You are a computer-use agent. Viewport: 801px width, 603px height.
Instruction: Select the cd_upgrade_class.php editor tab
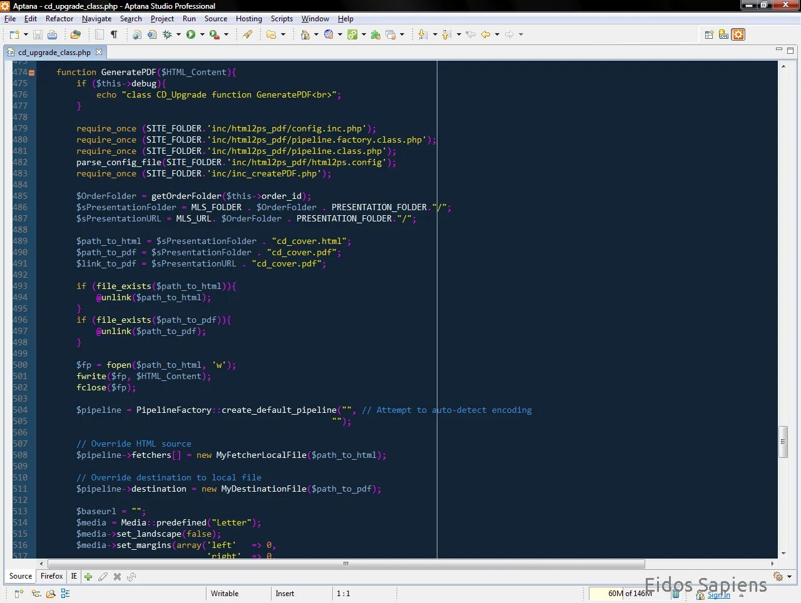point(54,53)
